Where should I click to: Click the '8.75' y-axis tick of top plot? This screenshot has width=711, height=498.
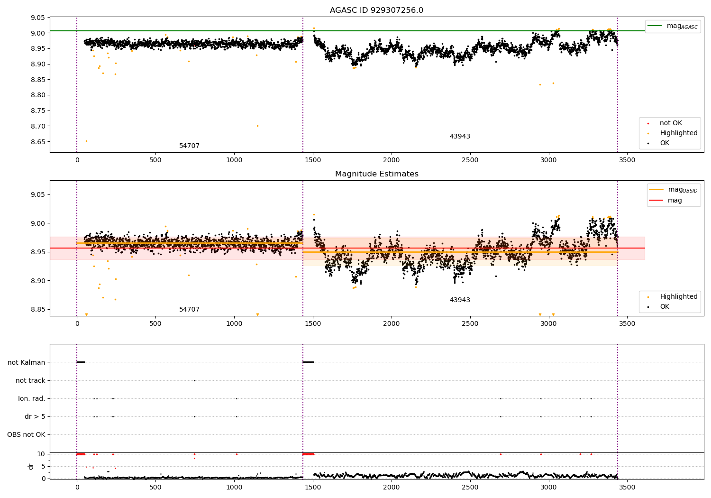[37, 111]
